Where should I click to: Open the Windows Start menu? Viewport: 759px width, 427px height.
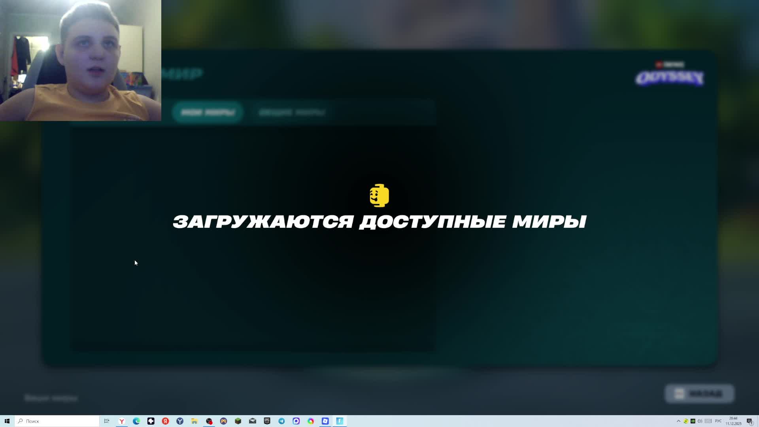tap(7, 421)
